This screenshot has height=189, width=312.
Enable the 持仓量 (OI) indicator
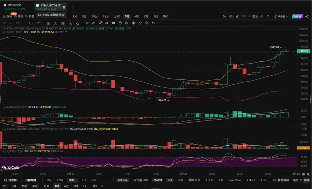point(140,180)
